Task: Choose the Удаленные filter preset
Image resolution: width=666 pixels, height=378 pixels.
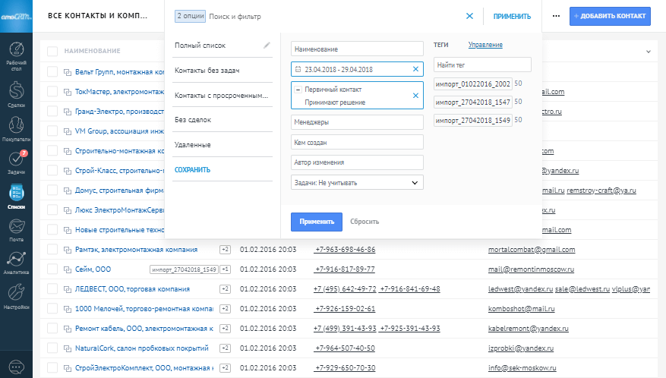Action: tap(192, 144)
